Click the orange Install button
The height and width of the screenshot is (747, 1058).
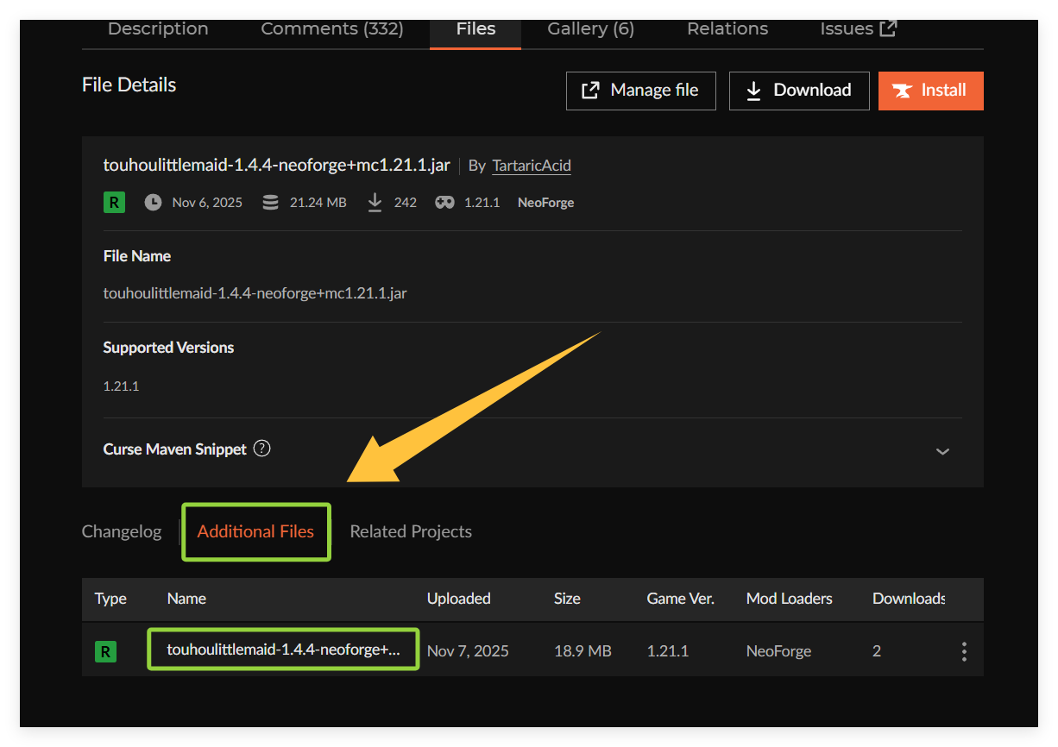click(x=931, y=91)
